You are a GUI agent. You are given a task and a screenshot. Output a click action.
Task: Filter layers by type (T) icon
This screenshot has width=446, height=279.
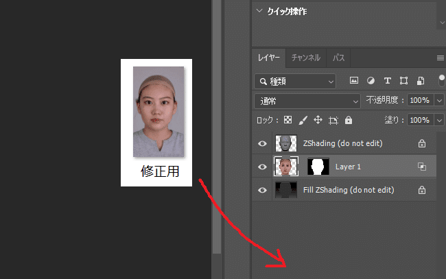388,81
